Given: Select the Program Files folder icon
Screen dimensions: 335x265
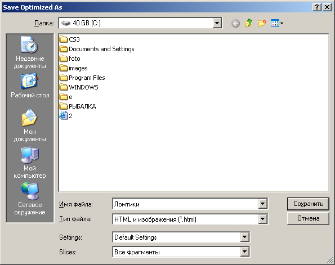Looking at the screenshot, I should coord(64,78).
